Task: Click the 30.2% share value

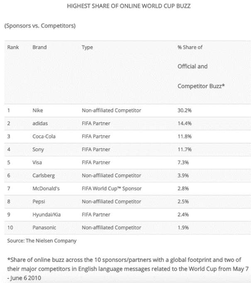Action: [184, 110]
